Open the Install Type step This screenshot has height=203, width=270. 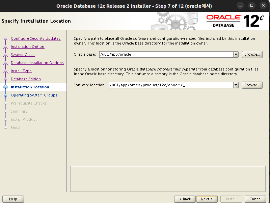(21, 71)
